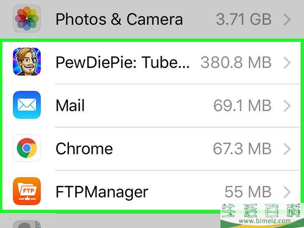Image resolution: width=304 pixels, height=228 pixels.
Task: Open Mail row disclosure chevron
Action: pyautogui.click(x=287, y=106)
